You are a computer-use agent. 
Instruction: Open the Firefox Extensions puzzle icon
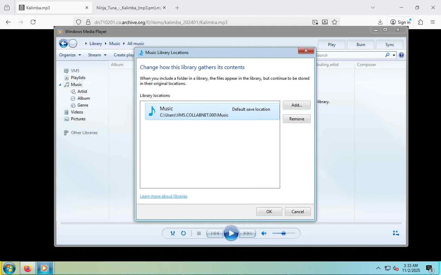420,22
